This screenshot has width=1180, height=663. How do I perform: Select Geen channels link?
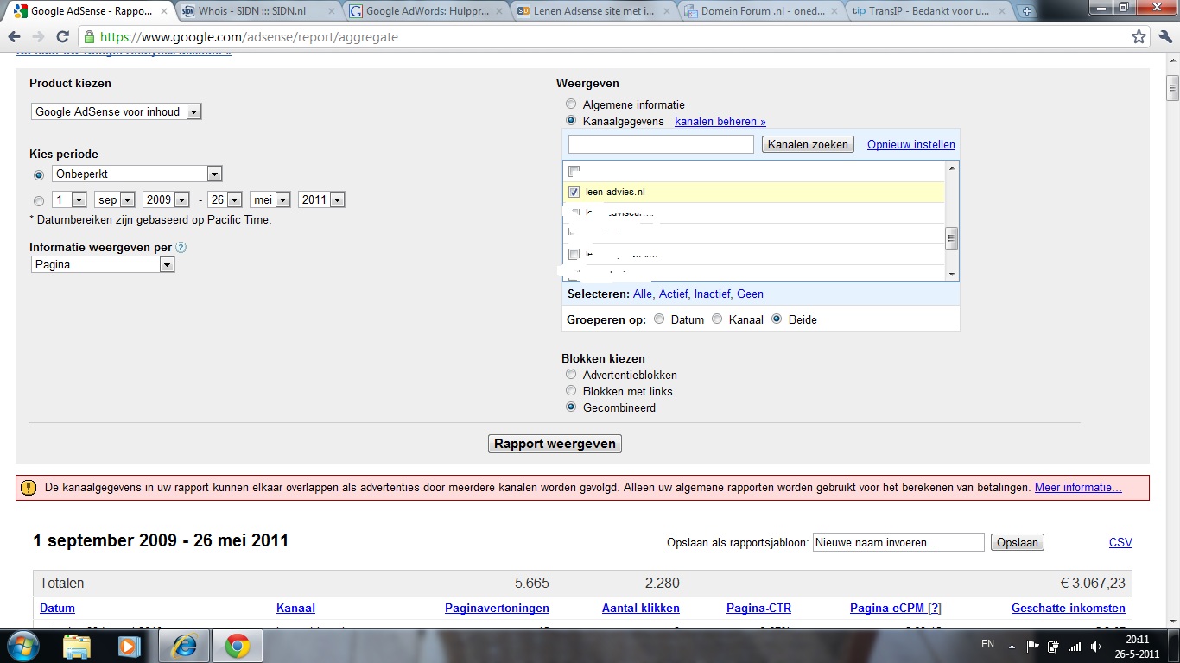750,294
